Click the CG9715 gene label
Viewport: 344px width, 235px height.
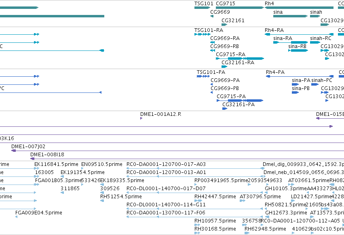226,4
